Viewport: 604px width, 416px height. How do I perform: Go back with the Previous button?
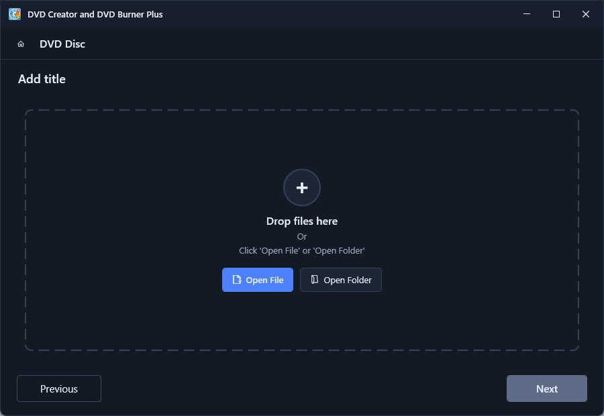(x=59, y=388)
